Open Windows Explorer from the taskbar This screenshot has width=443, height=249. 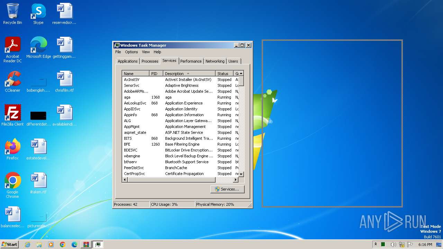(x=39, y=245)
